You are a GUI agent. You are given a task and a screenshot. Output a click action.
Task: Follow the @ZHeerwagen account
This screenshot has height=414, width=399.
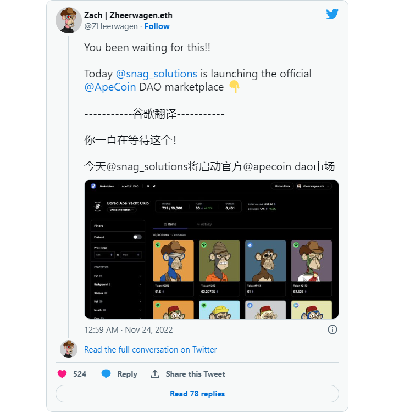pyautogui.click(x=157, y=26)
